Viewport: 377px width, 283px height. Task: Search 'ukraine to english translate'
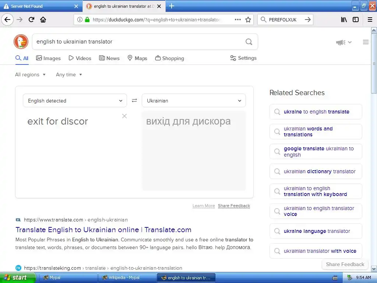pos(316,112)
